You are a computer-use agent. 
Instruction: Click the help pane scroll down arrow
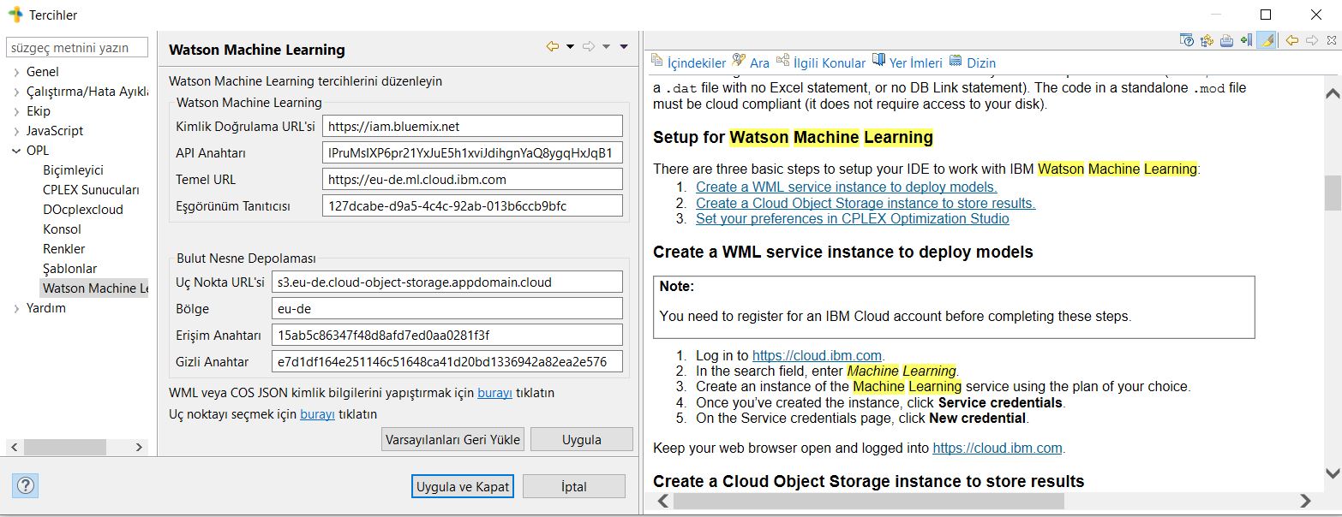pyautogui.click(x=1333, y=472)
